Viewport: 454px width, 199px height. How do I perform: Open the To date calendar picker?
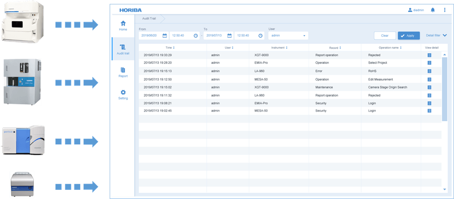click(229, 35)
